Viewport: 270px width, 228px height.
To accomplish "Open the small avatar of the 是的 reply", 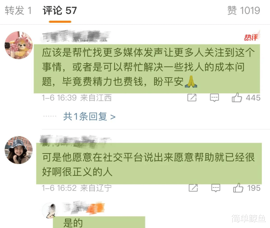I will (x=50, y=210).
